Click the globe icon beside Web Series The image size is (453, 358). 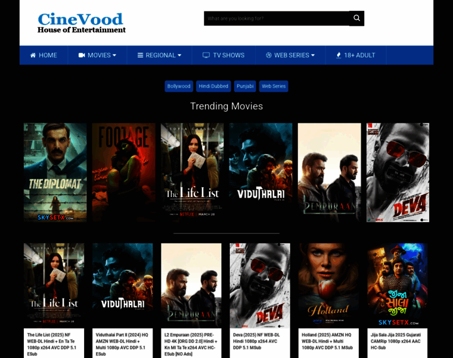coord(269,55)
